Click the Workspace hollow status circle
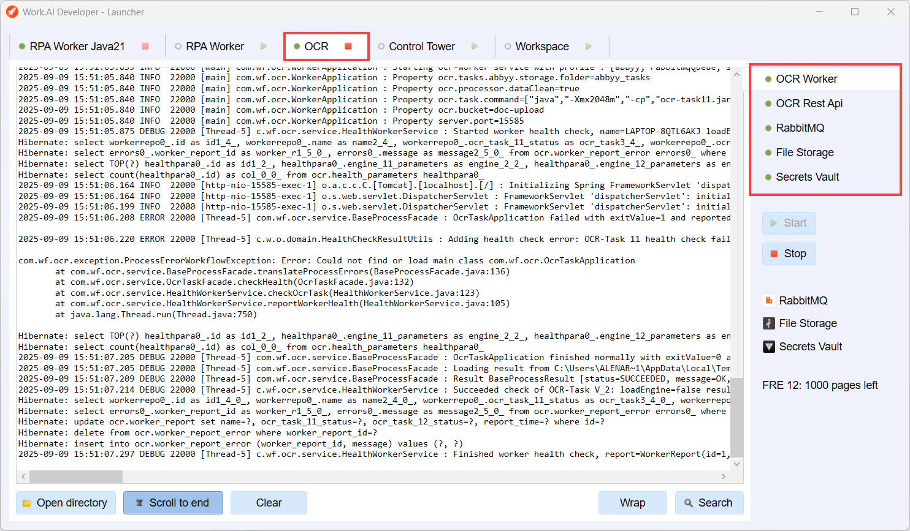The width and height of the screenshot is (910, 531). click(x=508, y=47)
